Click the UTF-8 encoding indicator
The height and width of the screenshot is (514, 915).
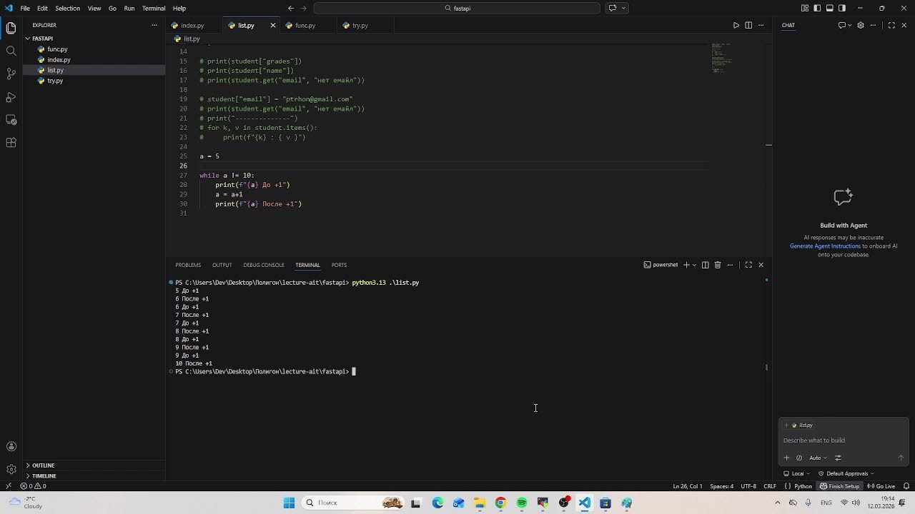748,486
